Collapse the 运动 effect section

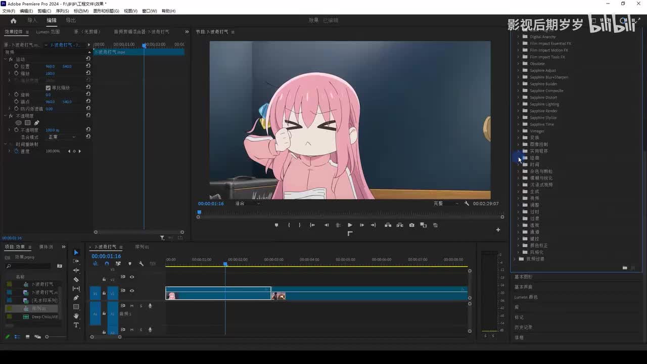click(x=5, y=59)
